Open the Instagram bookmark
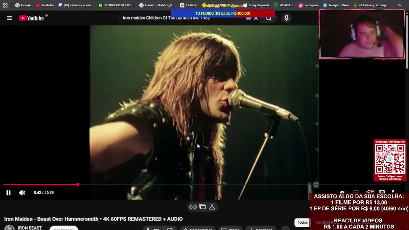The width and height of the screenshot is (409, 230). pyautogui.click(x=308, y=5)
